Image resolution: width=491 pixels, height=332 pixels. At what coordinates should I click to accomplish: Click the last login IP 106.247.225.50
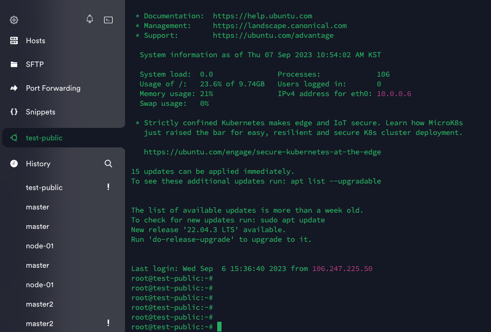[x=342, y=269]
